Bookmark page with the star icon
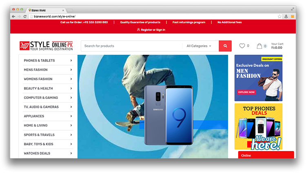This screenshot has height=173, width=306. coord(279,16)
